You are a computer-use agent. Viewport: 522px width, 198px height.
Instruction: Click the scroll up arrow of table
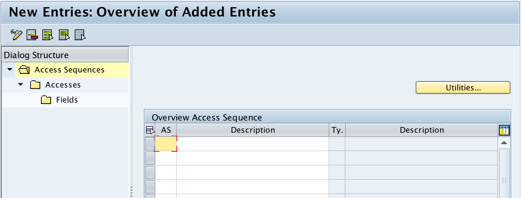[504, 143]
